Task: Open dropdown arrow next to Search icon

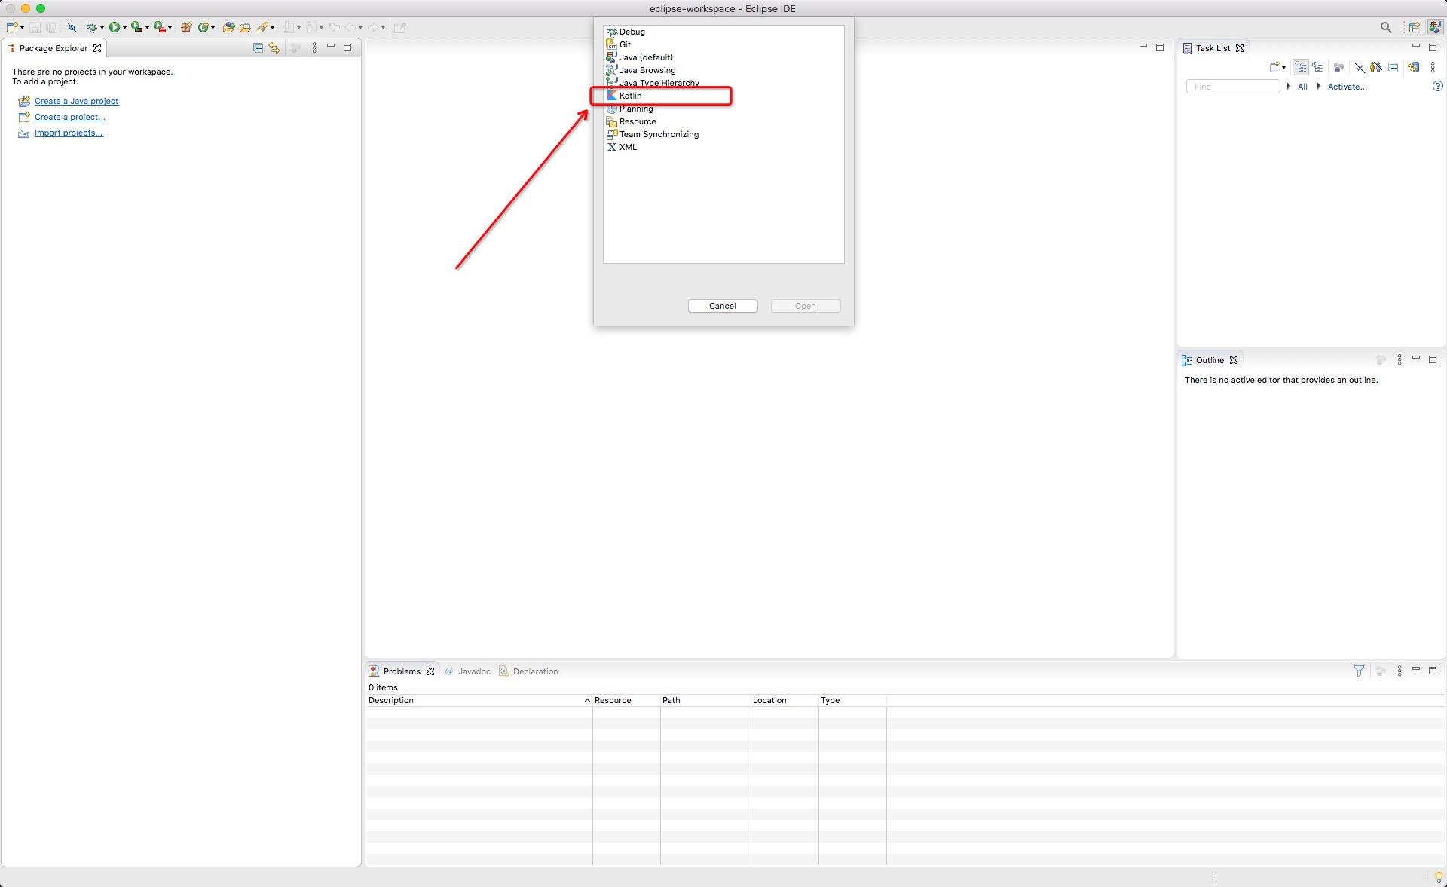Action: pos(272,28)
